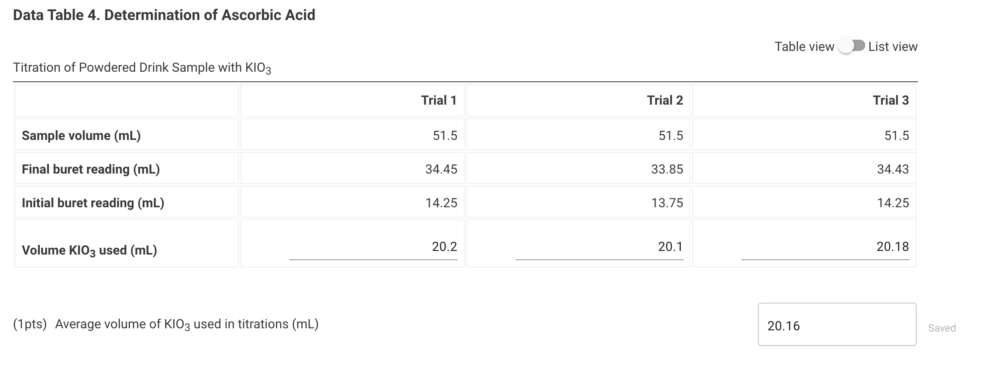Click the Titration of Powdered Drink Sample caption
996x372 pixels.
click(x=142, y=67)
